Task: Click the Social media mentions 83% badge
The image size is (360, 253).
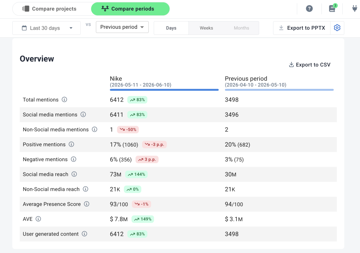Action: pyautogui.click(x=137, y=115)
